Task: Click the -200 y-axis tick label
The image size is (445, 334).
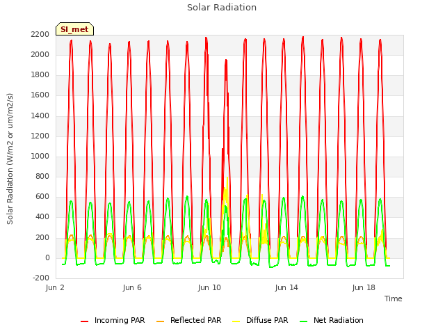Action: point(41,278)
